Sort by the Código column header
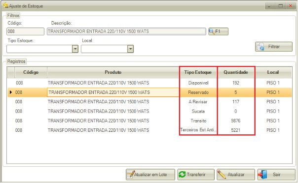The image size is (298, 183). [31, 72]
